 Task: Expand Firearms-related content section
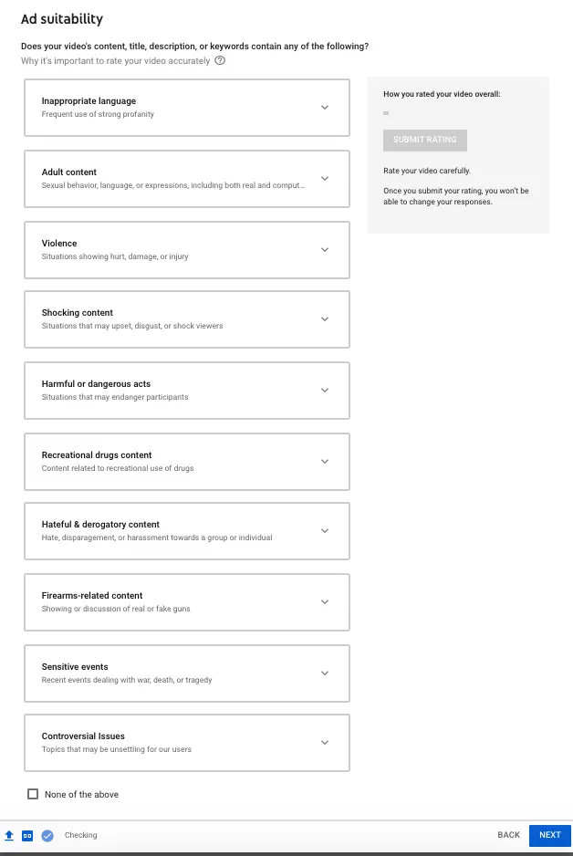[x=325, y=602]
